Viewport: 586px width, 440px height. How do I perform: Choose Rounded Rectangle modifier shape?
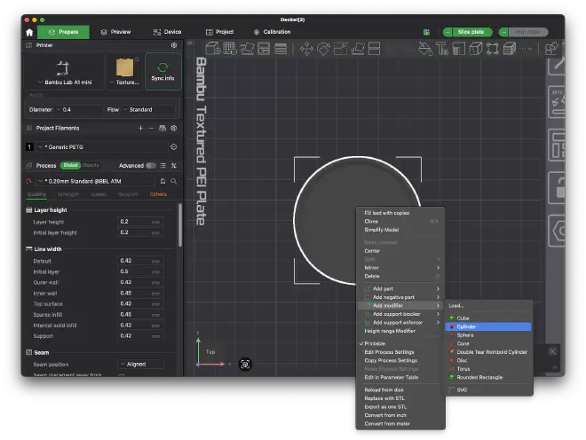pyautogui.click(x=488, y=378)
